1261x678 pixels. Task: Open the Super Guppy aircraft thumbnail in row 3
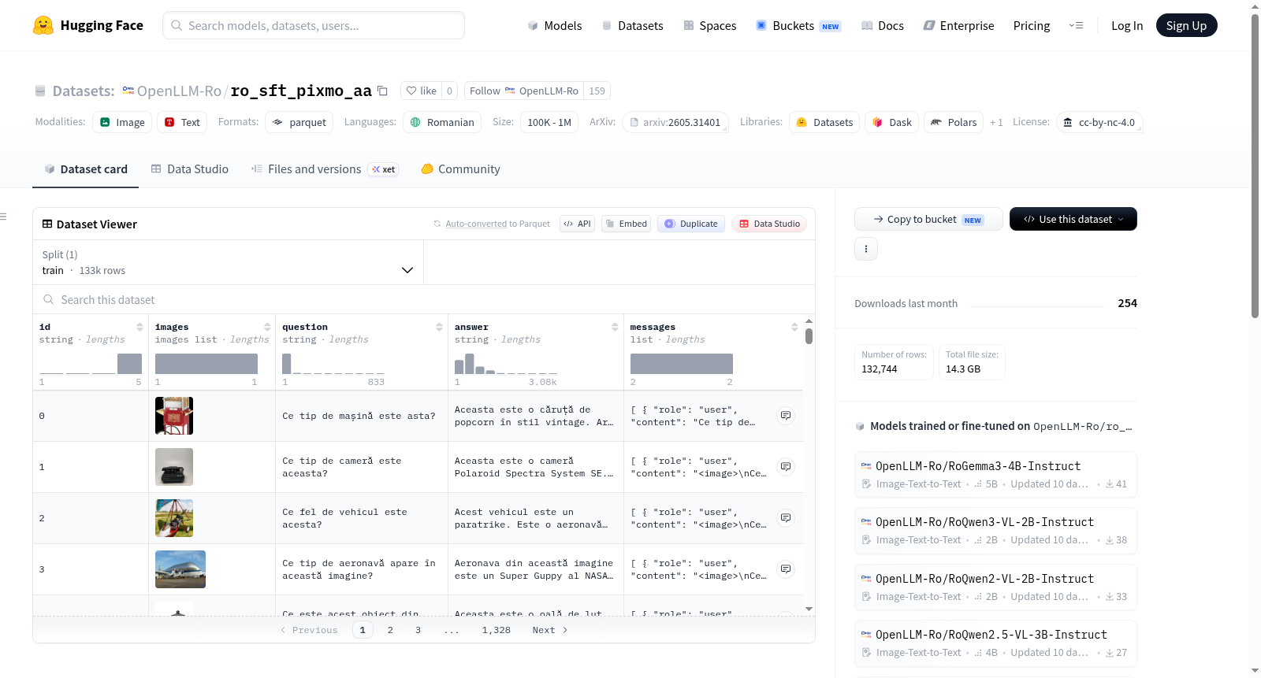pyautogui.click(x=180, y=569)
